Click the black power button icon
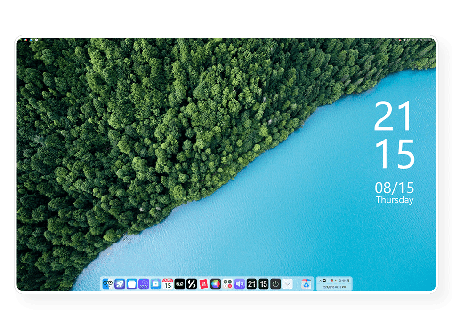Screen dimensions: 452x329 point(275,284)
